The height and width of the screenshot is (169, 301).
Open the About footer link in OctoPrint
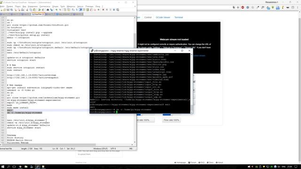[219, 163]
